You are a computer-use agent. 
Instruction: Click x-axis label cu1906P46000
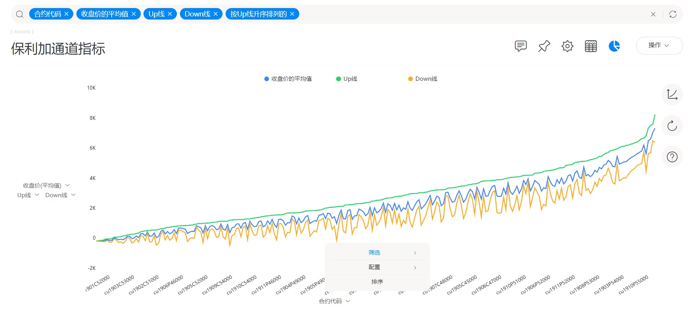(168, 285)
